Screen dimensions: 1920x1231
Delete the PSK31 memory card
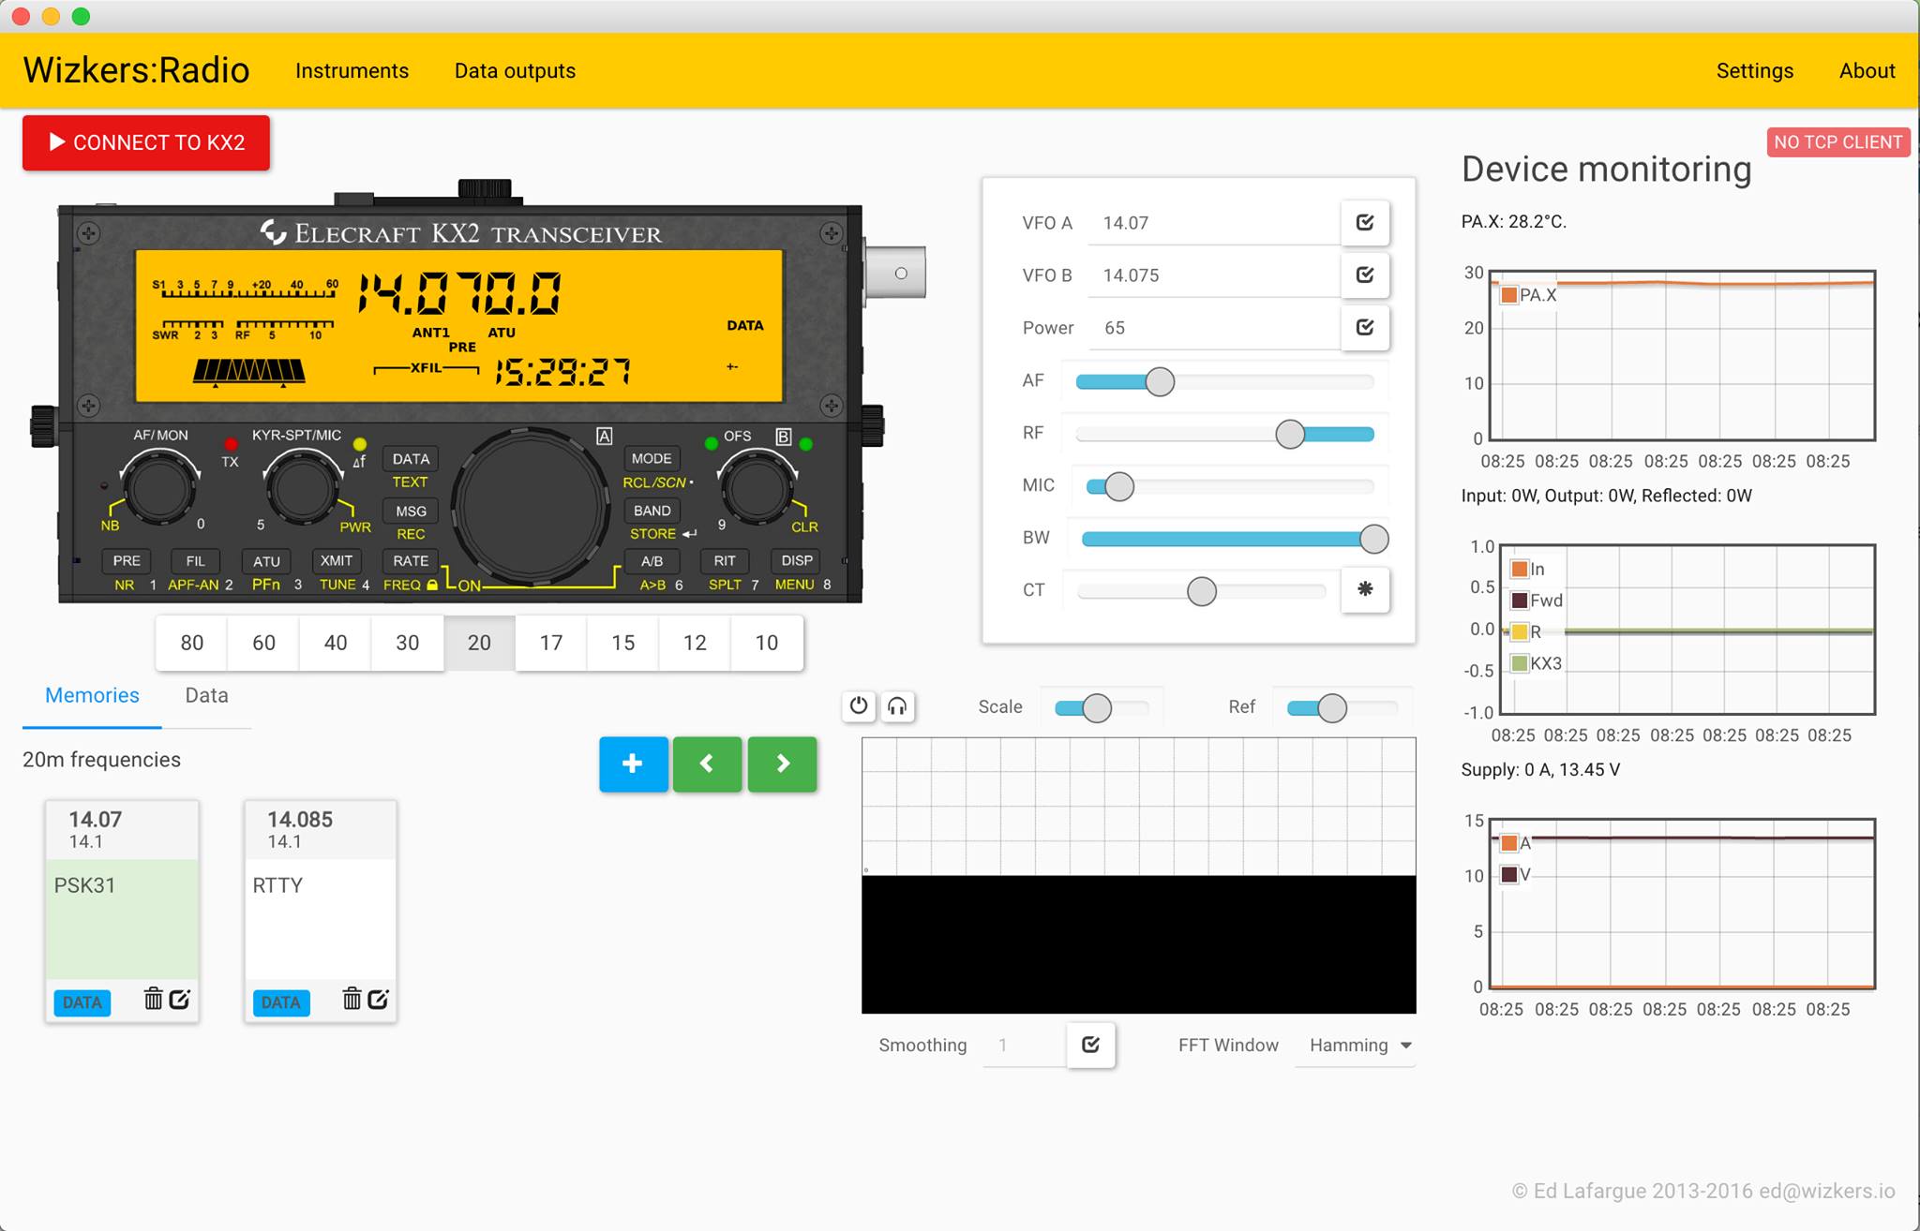154,999
